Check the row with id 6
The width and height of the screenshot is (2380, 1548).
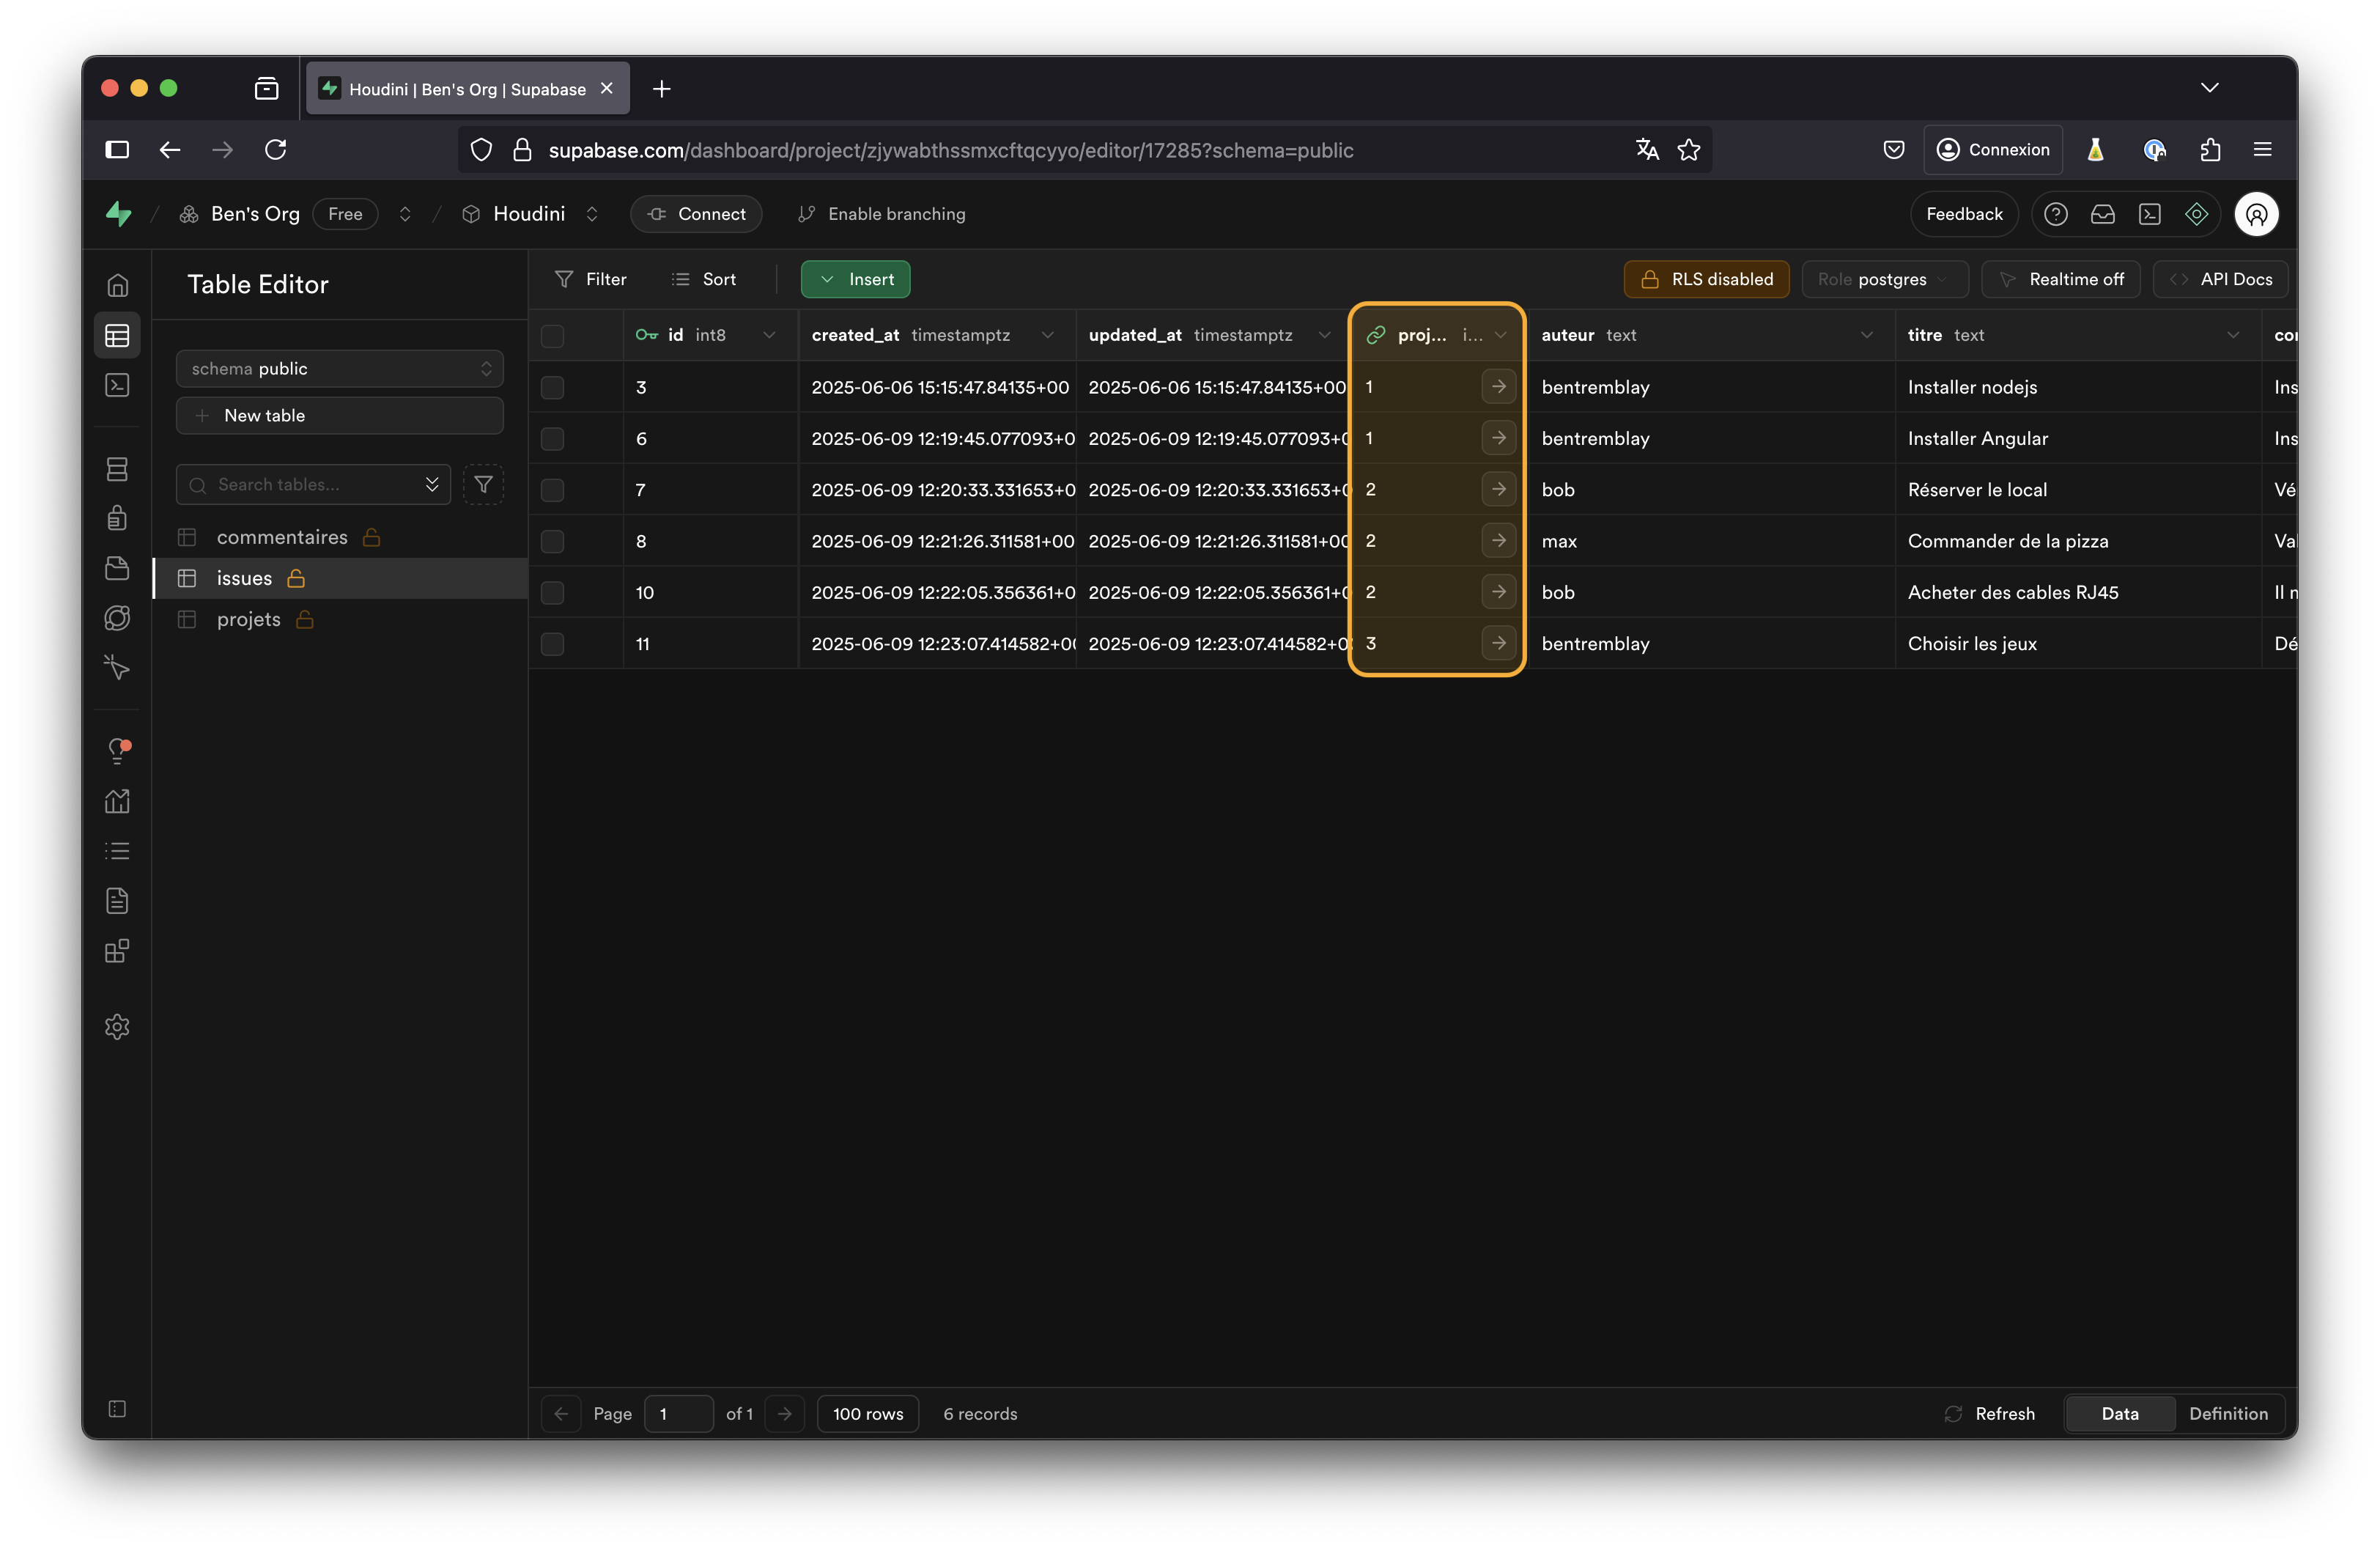coord(552,439)
